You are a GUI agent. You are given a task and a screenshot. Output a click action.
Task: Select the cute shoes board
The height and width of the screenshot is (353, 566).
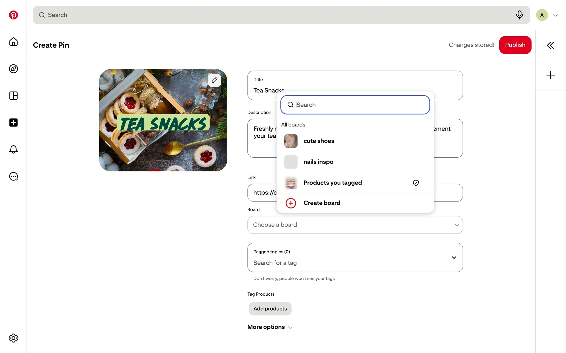[319, 141]
